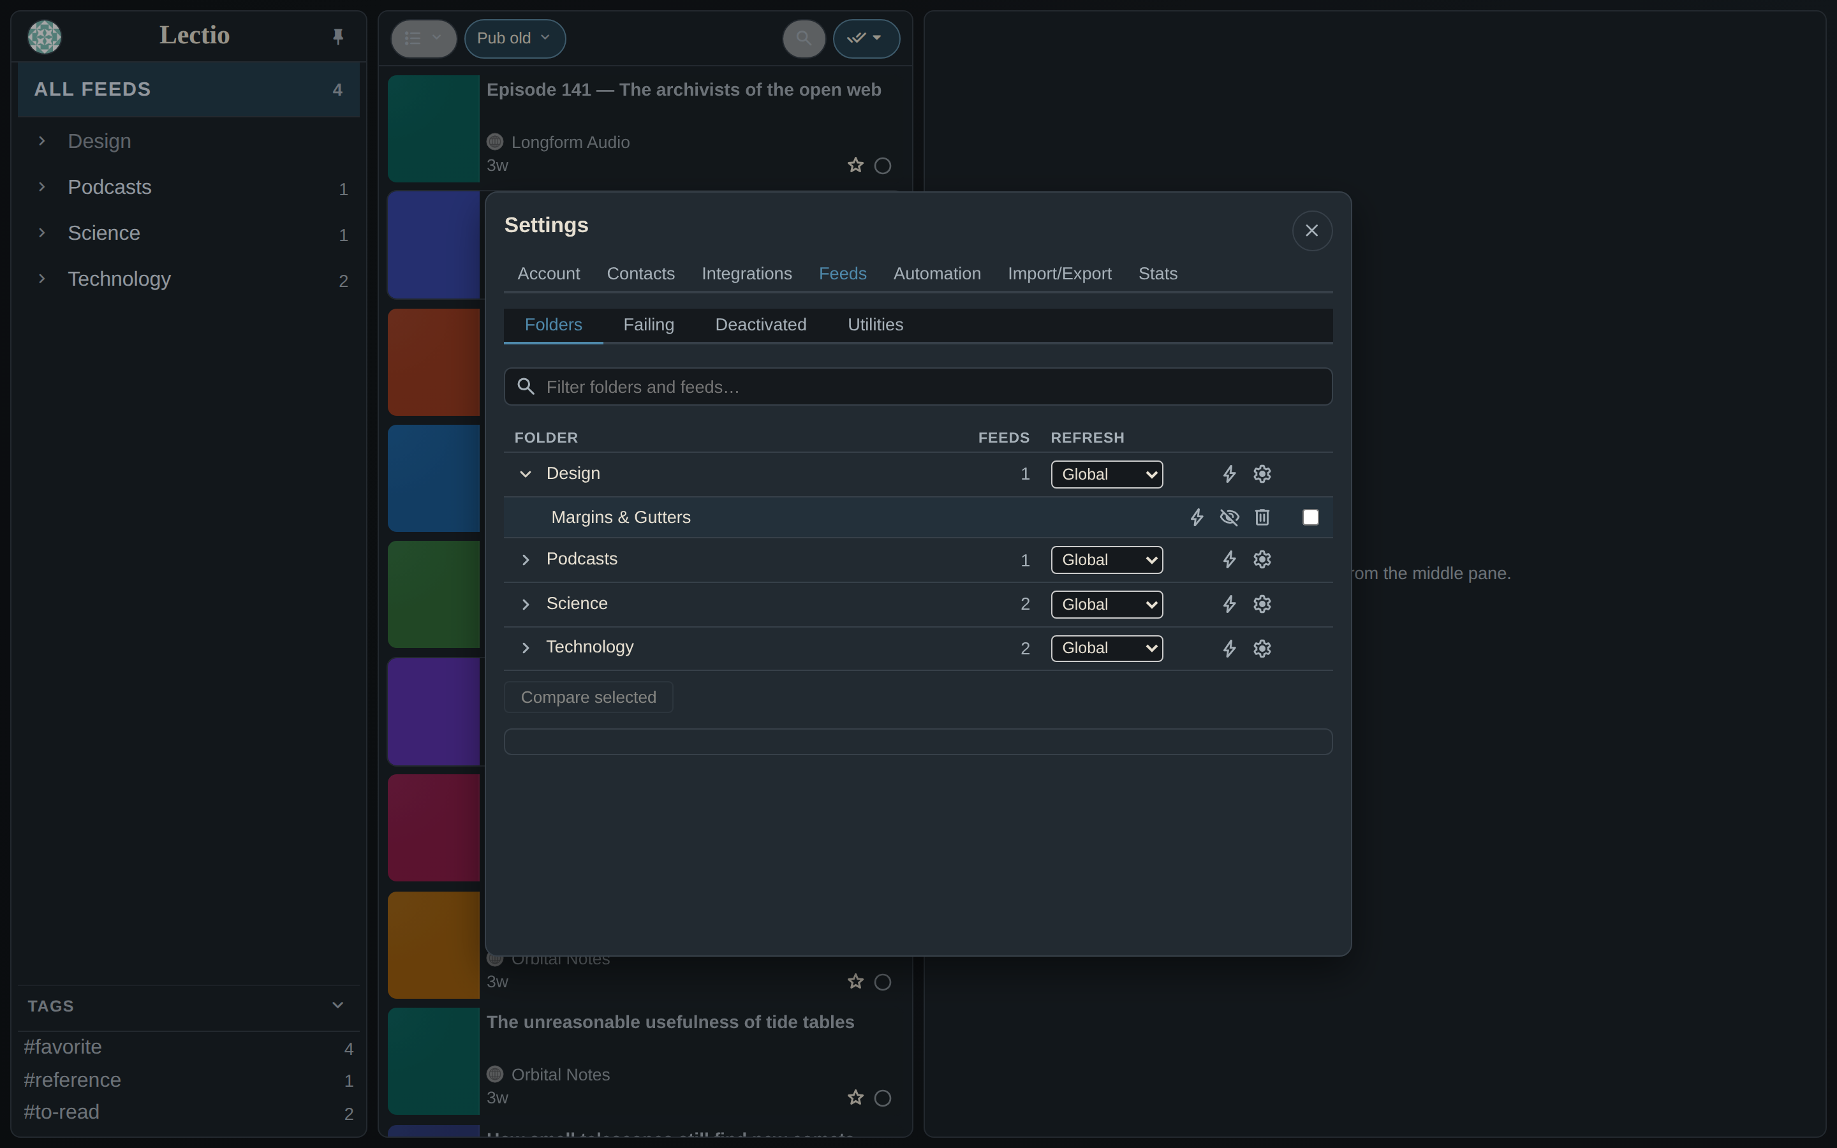This screenshot has height=1148, width=1837.
Task: Star the tide tables article
Action: (x=855, y=1098)
